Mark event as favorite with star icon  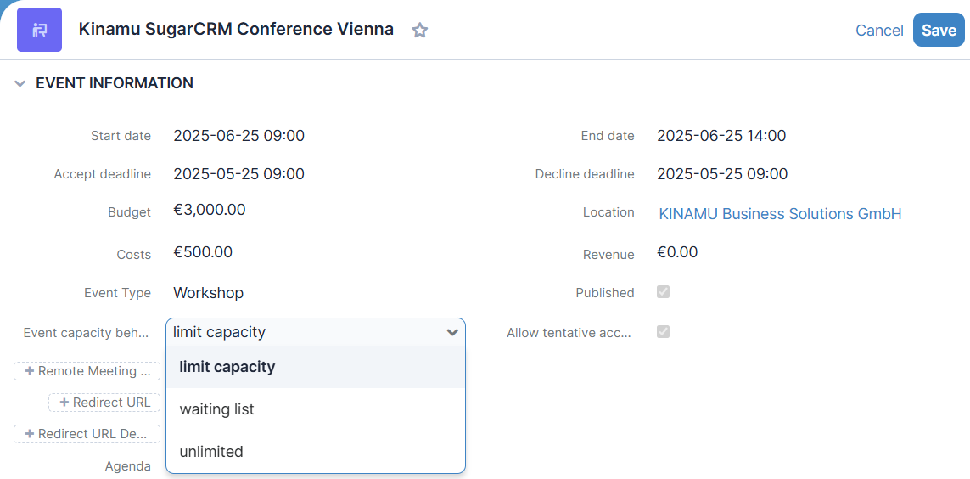click(420, 31)
